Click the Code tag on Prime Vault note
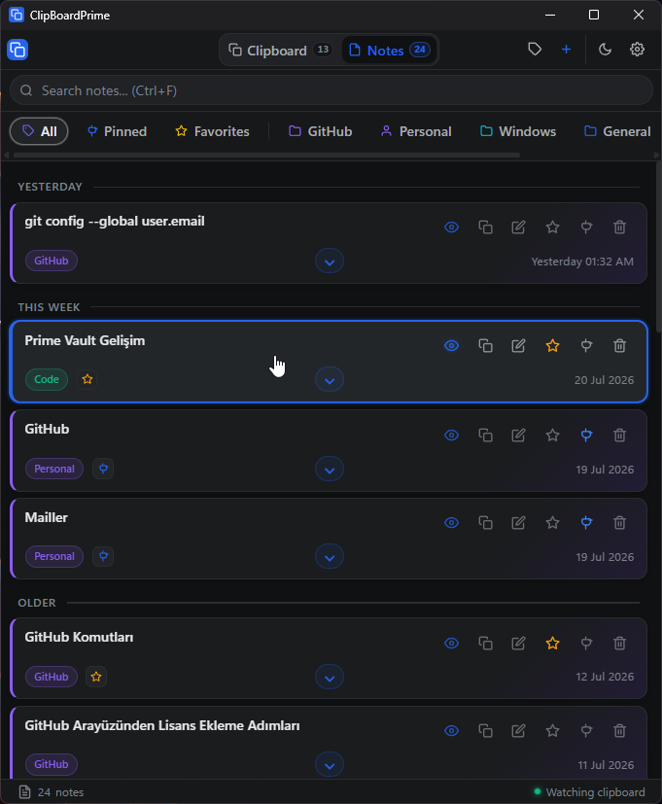This screenshot has height=804, width=662. pyautogui.click(x=47, y=379)
